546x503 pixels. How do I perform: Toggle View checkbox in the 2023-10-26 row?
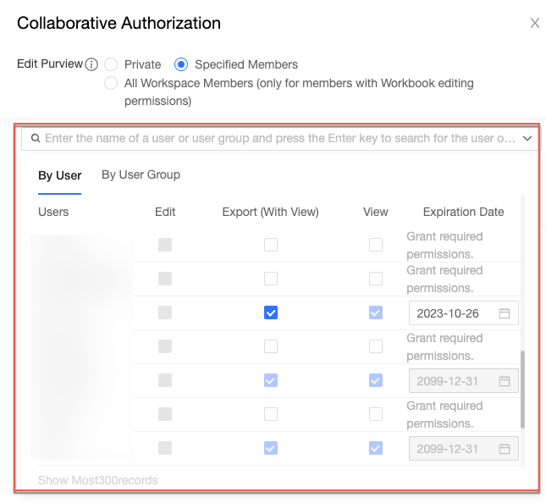pos(375,312)
